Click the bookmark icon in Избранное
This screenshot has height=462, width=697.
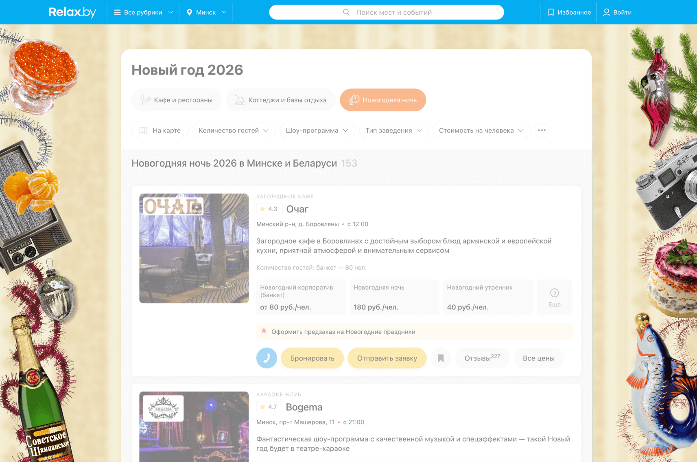551,12
